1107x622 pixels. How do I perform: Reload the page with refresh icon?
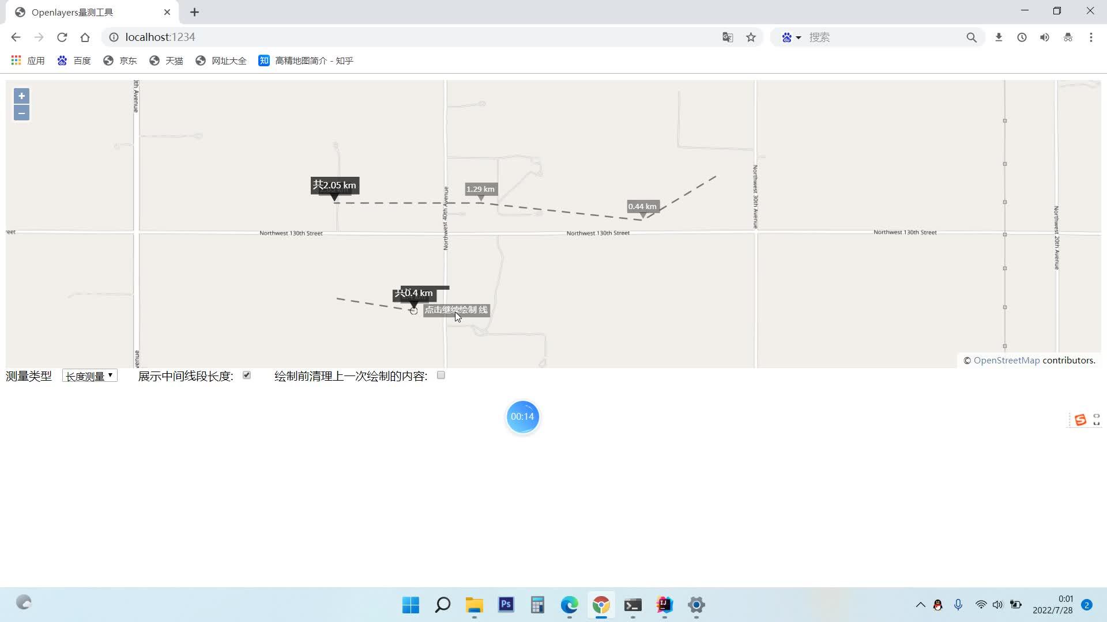62,37
